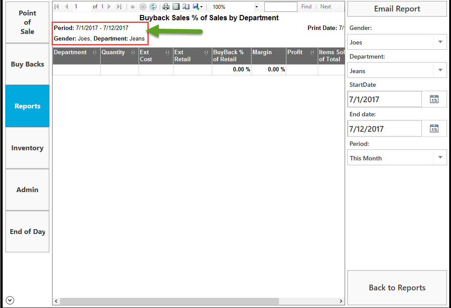Open End date calendar picker

pos(434,129)
